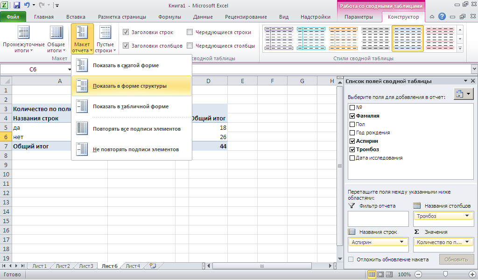This screenshot has width=478, height=280.
Task: Apply the light blue pivot table style
Action: click(x=311, y=38)
